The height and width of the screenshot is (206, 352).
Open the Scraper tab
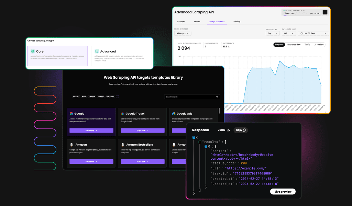[x=181, y=22]
